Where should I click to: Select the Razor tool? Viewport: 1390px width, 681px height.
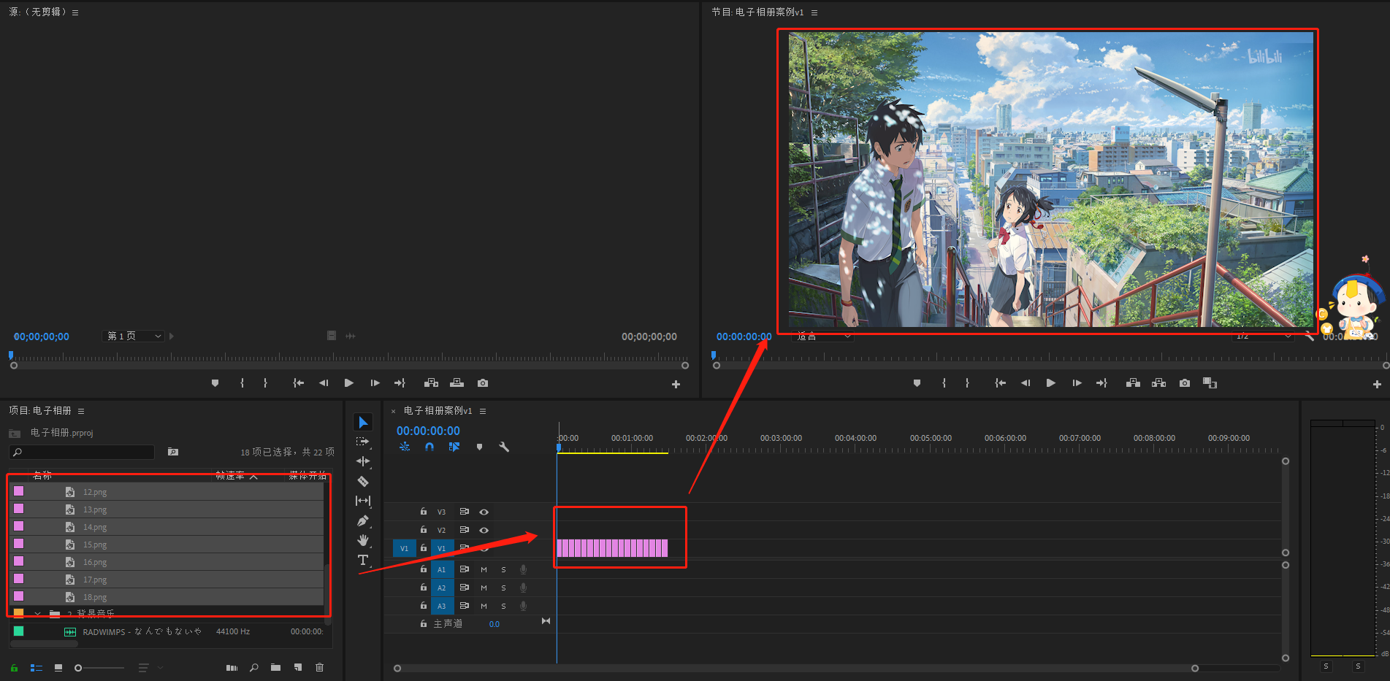point(363,481)
